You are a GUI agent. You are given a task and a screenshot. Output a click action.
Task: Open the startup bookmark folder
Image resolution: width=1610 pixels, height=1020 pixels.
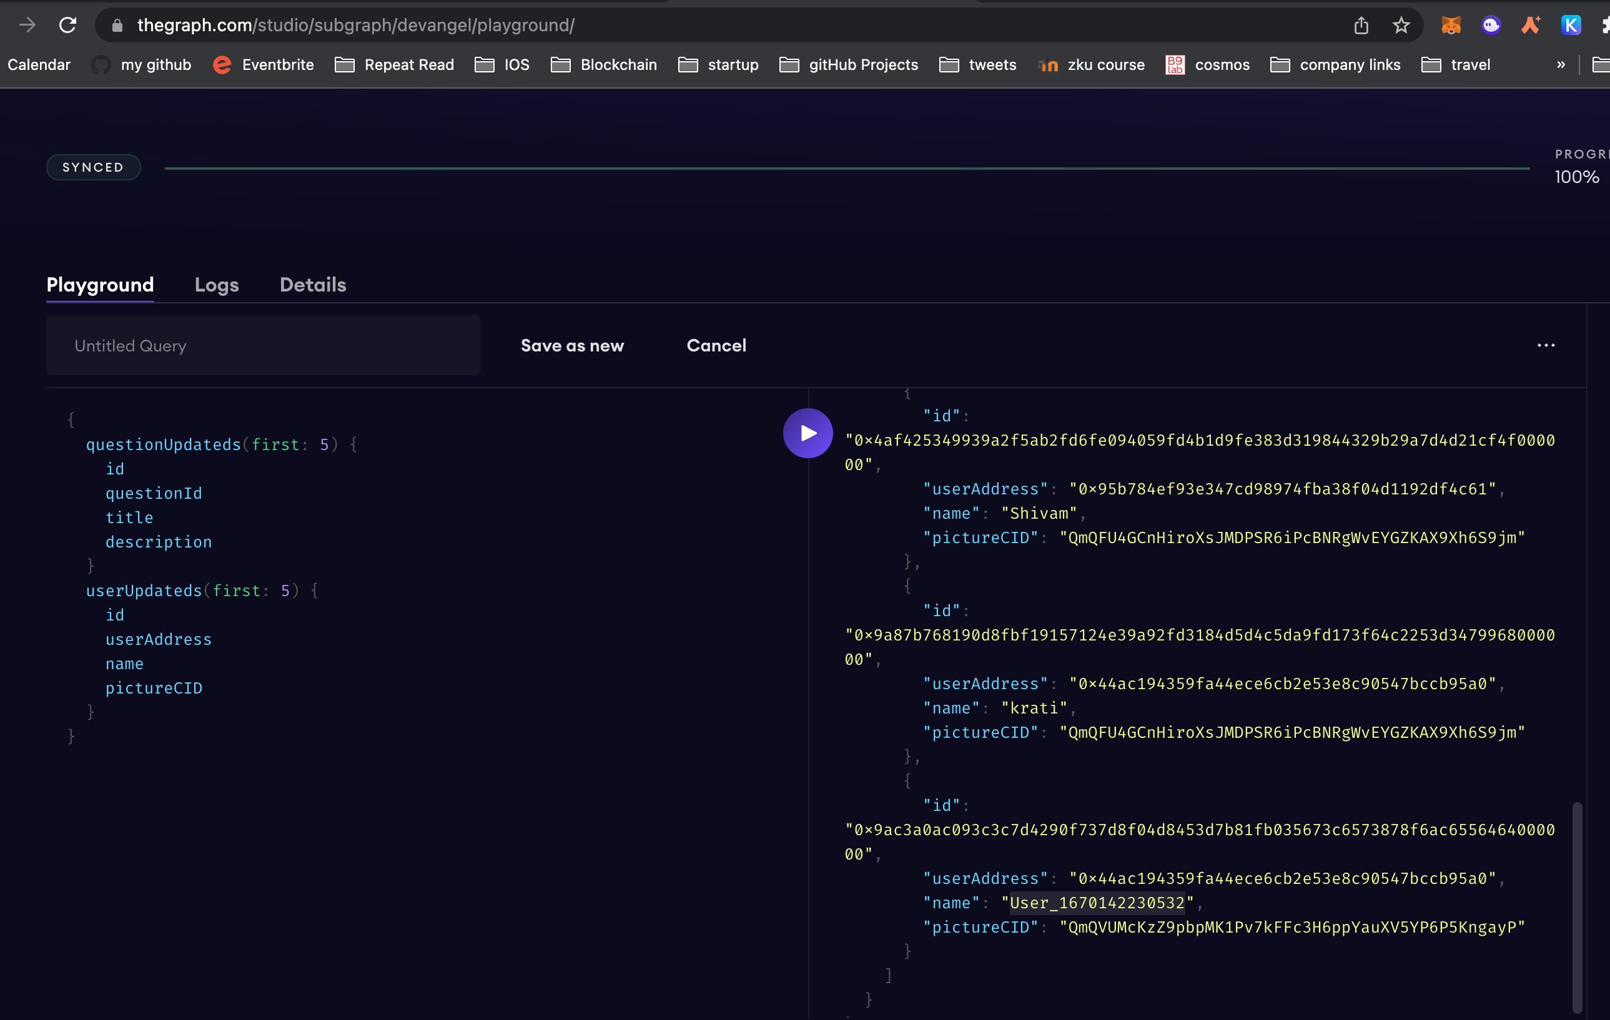click(x=718, y=65)
